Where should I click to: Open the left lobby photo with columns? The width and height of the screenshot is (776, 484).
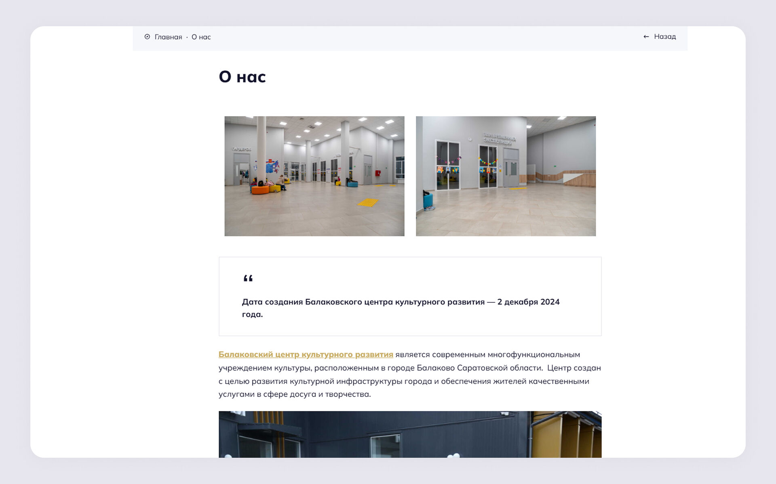(314, 176)
